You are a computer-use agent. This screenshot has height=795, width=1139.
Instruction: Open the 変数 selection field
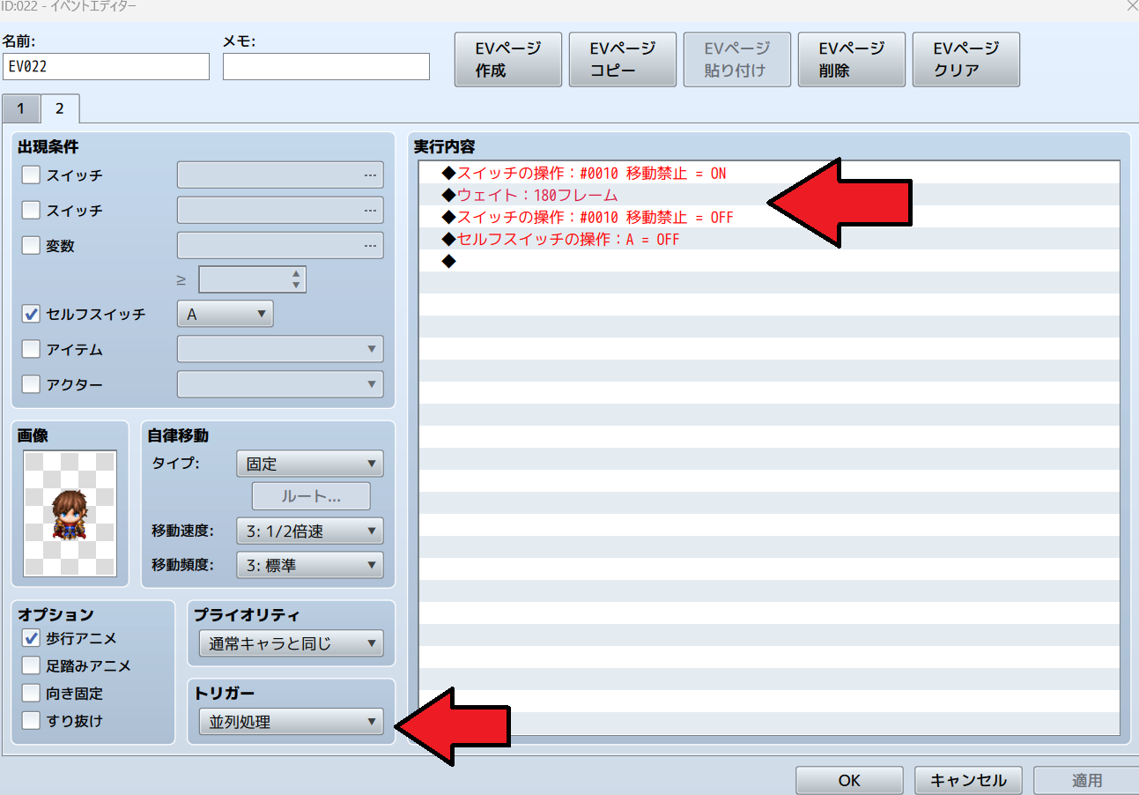click(x=280, y=245)
